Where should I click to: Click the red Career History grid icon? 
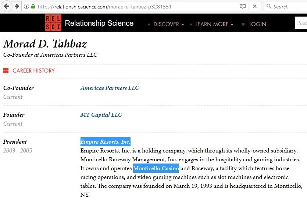coord(6,70)
